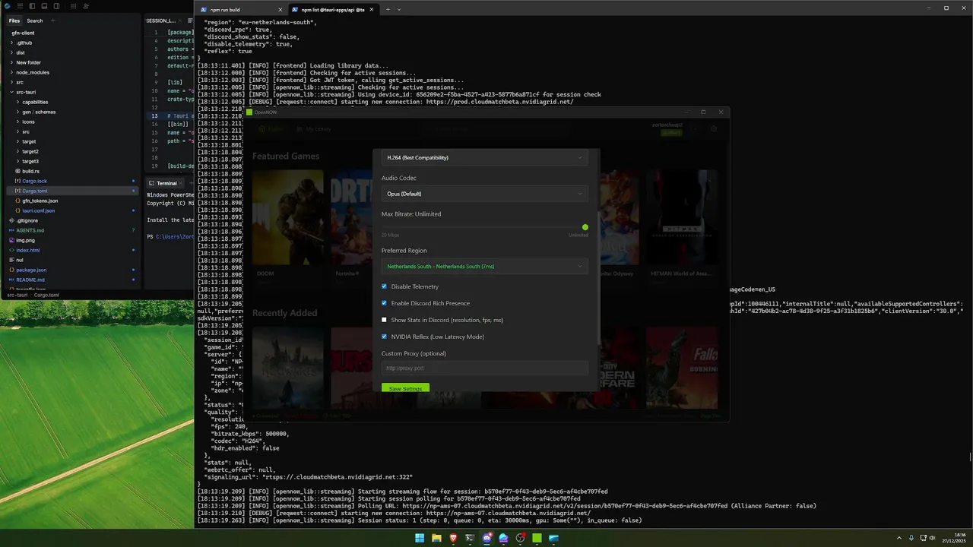The width and height of the screenshot is (973, 547).
Task: Enable Show Stats in Discord checkbox
Action: point(385,320)
